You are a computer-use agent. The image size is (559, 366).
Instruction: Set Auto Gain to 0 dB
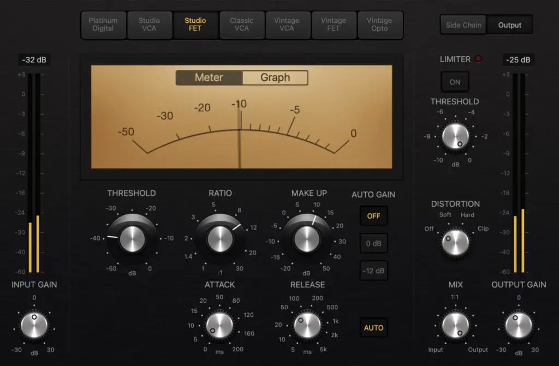click(x=373, y=243)
